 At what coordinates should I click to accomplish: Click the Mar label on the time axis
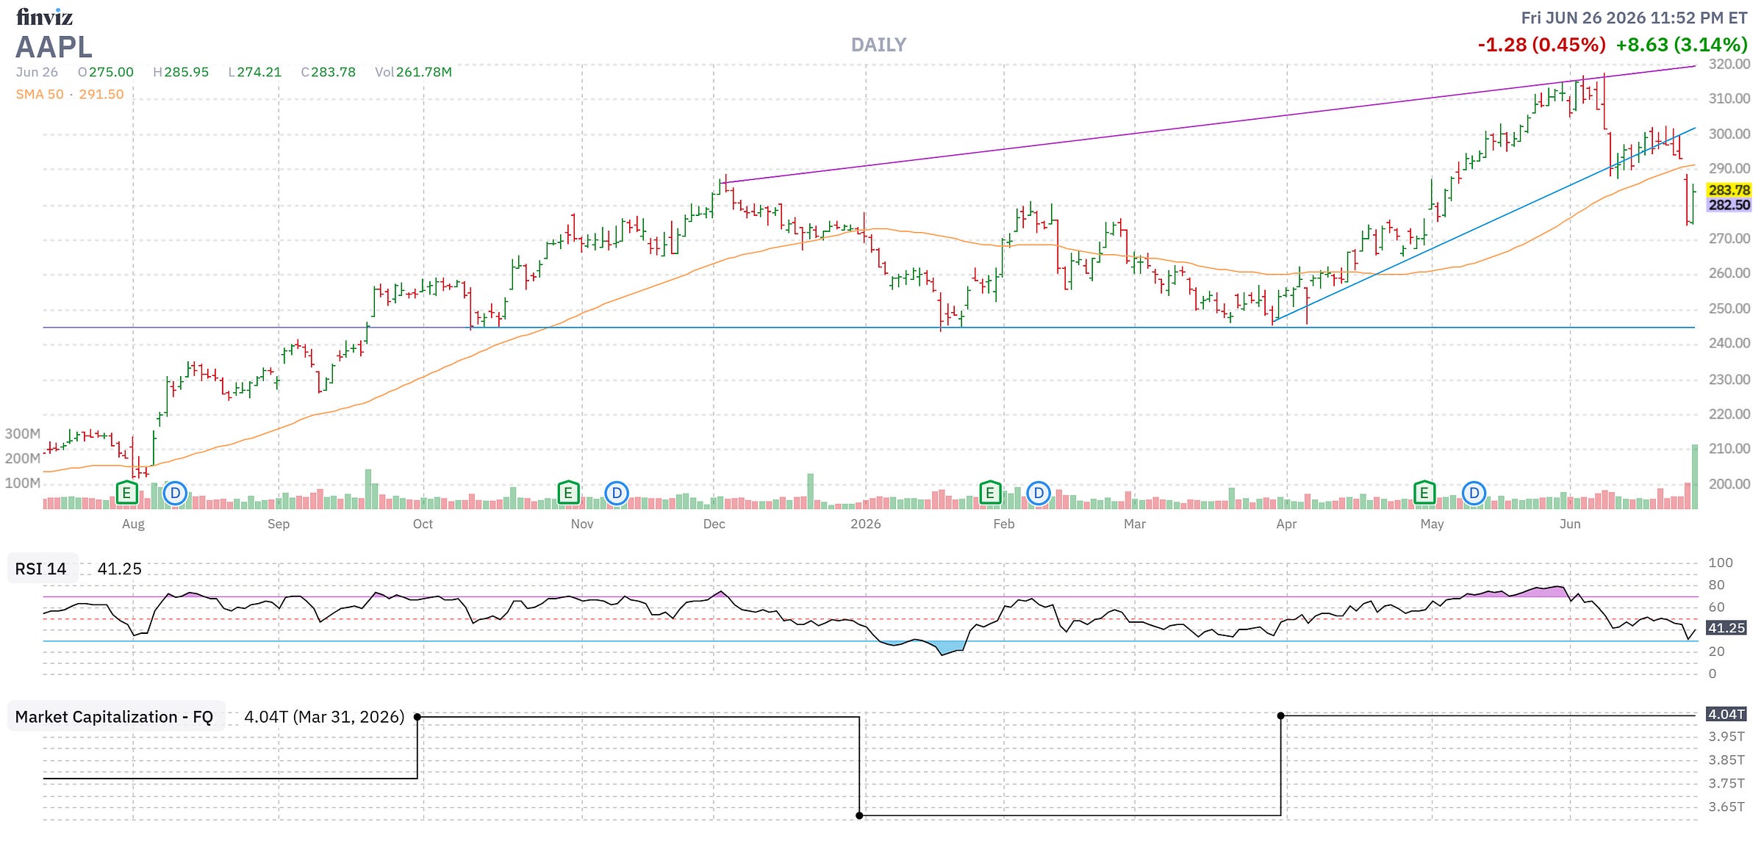tap(1135, 524)
